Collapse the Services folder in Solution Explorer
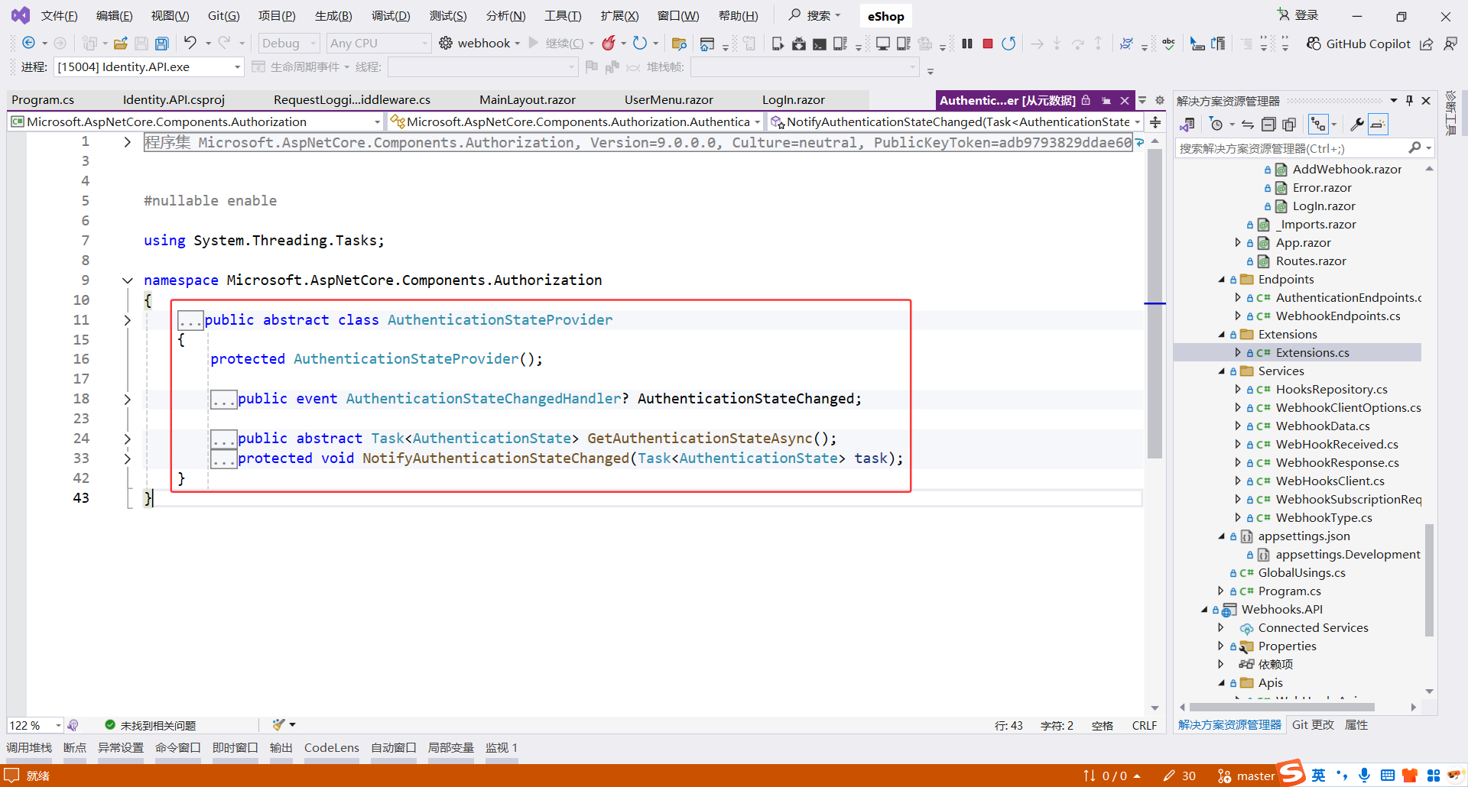The width and height of the screenshot is (1468, 787). [x=1222, y=371]
